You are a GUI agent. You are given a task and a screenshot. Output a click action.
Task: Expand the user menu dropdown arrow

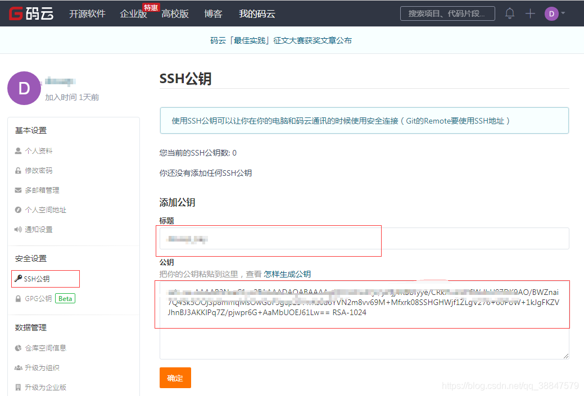pyautogui.click(x=563, y=13)
